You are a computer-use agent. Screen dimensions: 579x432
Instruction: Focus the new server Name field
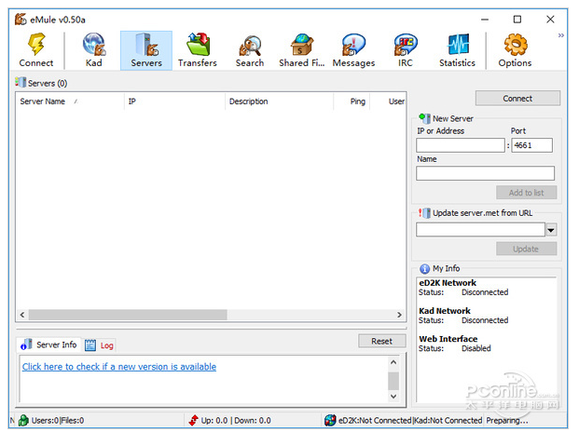tap(485, 173)
